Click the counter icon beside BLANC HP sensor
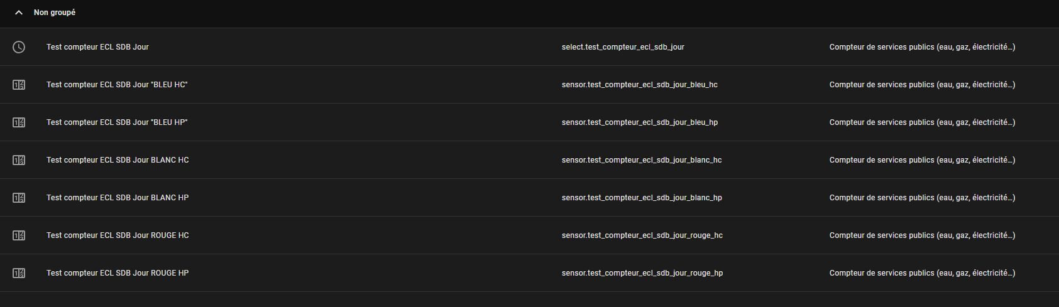 pos(19,198)
